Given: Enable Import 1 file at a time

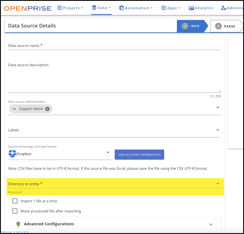Looking at the screenshot, I should coord(15,201).
